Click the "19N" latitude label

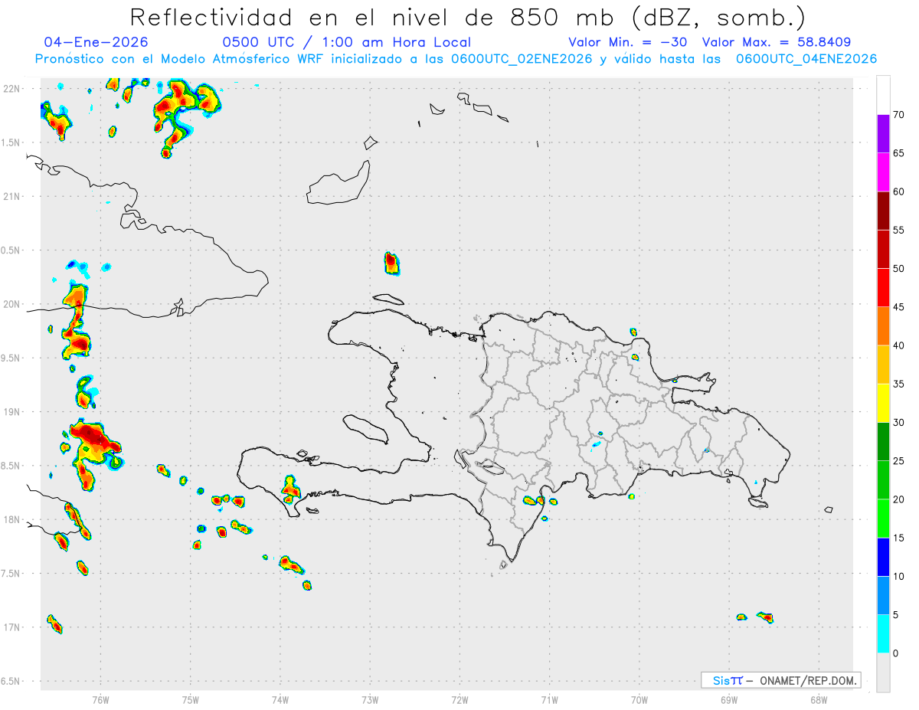pyautogui.click(x=13, y=412)
